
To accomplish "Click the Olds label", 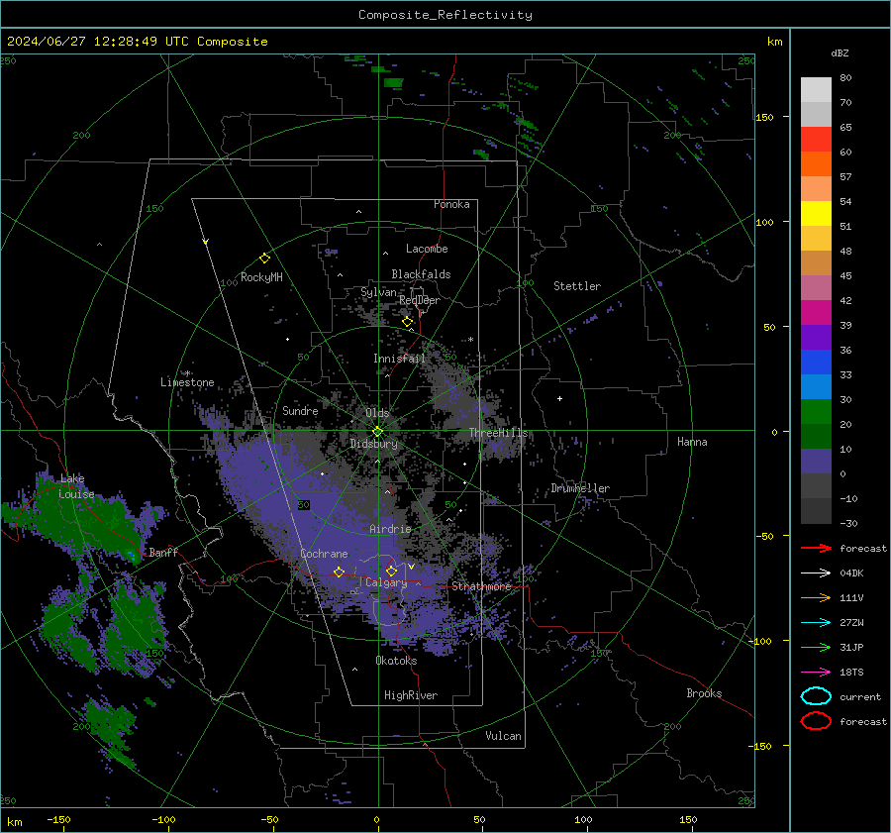I will pyautogui.click(x=377, y=413).
